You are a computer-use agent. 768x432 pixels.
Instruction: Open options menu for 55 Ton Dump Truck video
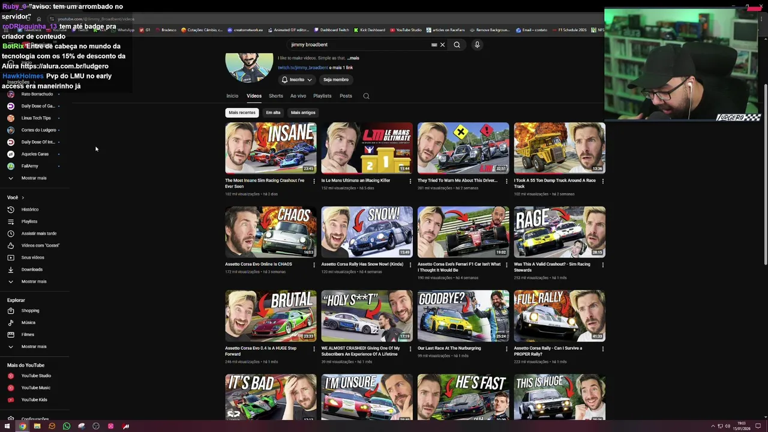point(602,181)
